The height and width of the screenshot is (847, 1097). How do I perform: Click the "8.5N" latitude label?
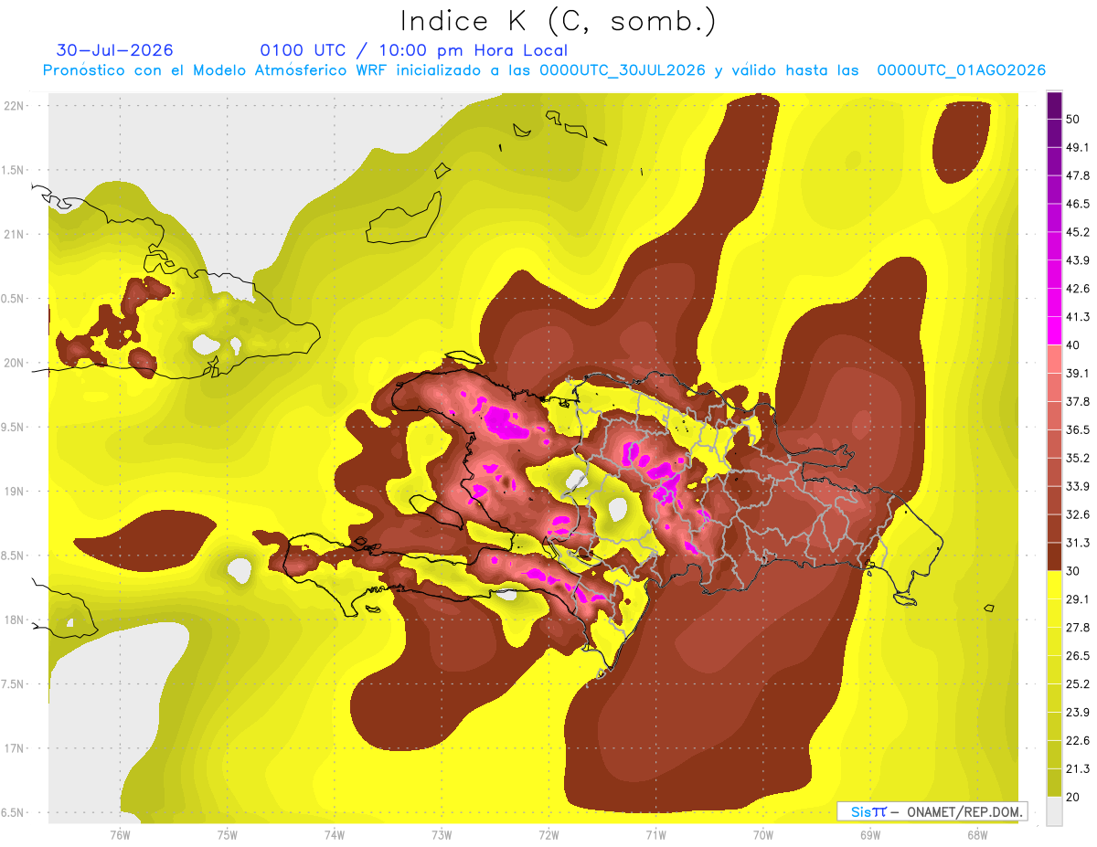point(13,556)
